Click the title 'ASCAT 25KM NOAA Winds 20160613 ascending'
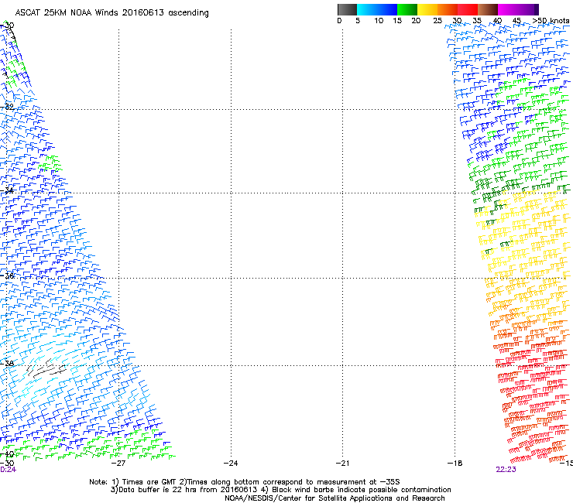 tap(112, 13)
